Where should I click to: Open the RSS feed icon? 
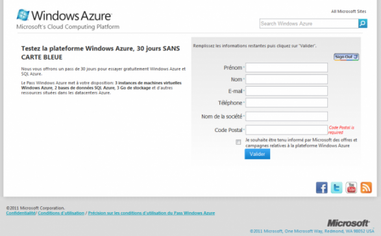(x=366, y=188)
